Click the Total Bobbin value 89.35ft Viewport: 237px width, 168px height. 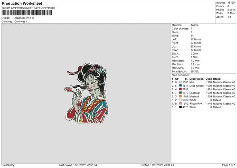pyautogui.click(x=194, y=71)
